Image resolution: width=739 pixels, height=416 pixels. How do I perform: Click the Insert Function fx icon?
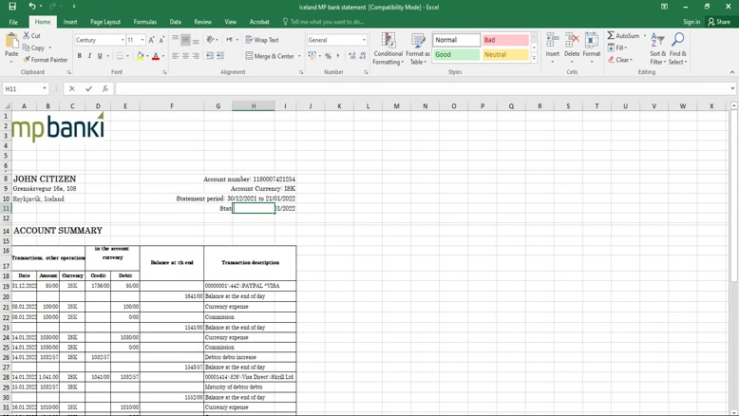(104, 88)
